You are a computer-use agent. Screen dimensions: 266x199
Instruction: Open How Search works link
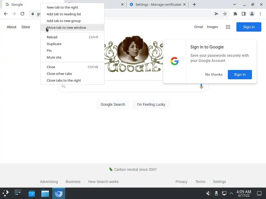[x=103, y=182]
